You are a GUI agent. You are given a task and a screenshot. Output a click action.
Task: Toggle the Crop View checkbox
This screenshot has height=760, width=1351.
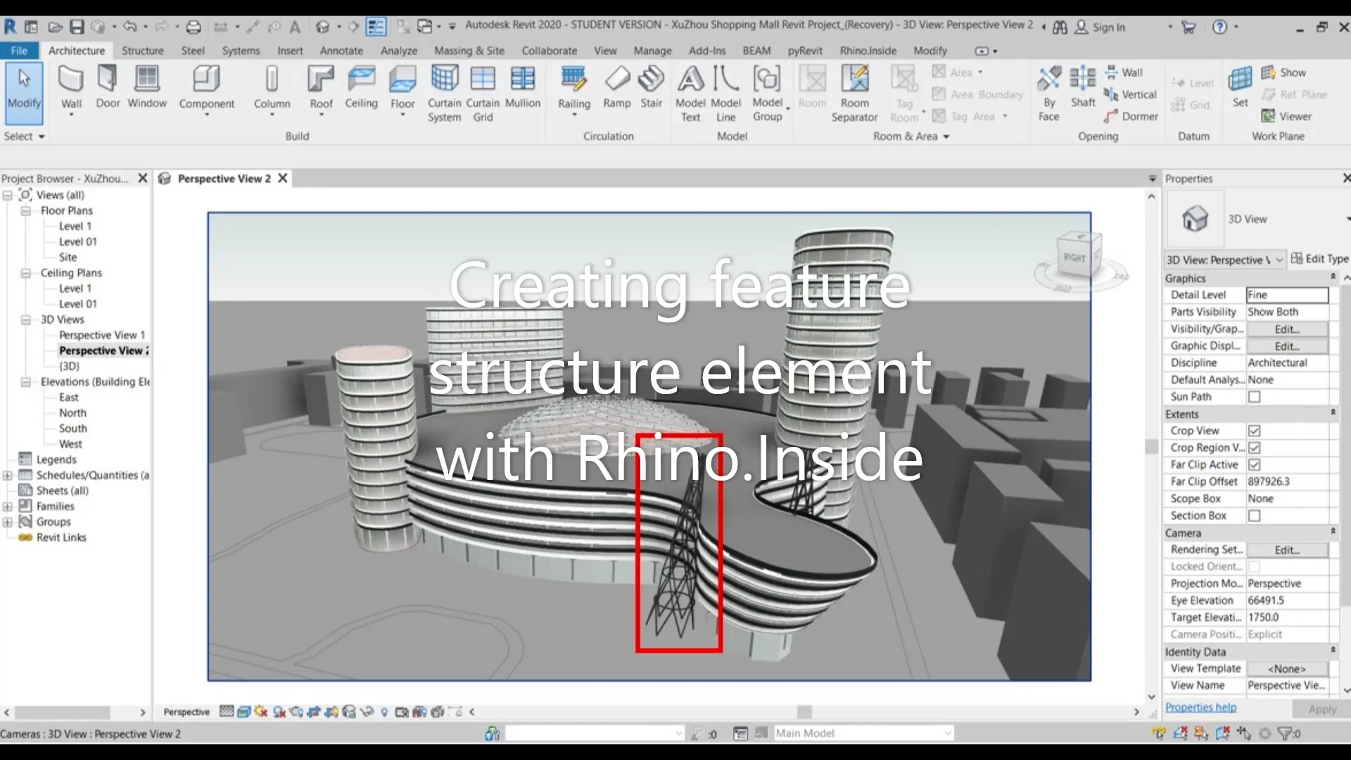(1254, 431)
